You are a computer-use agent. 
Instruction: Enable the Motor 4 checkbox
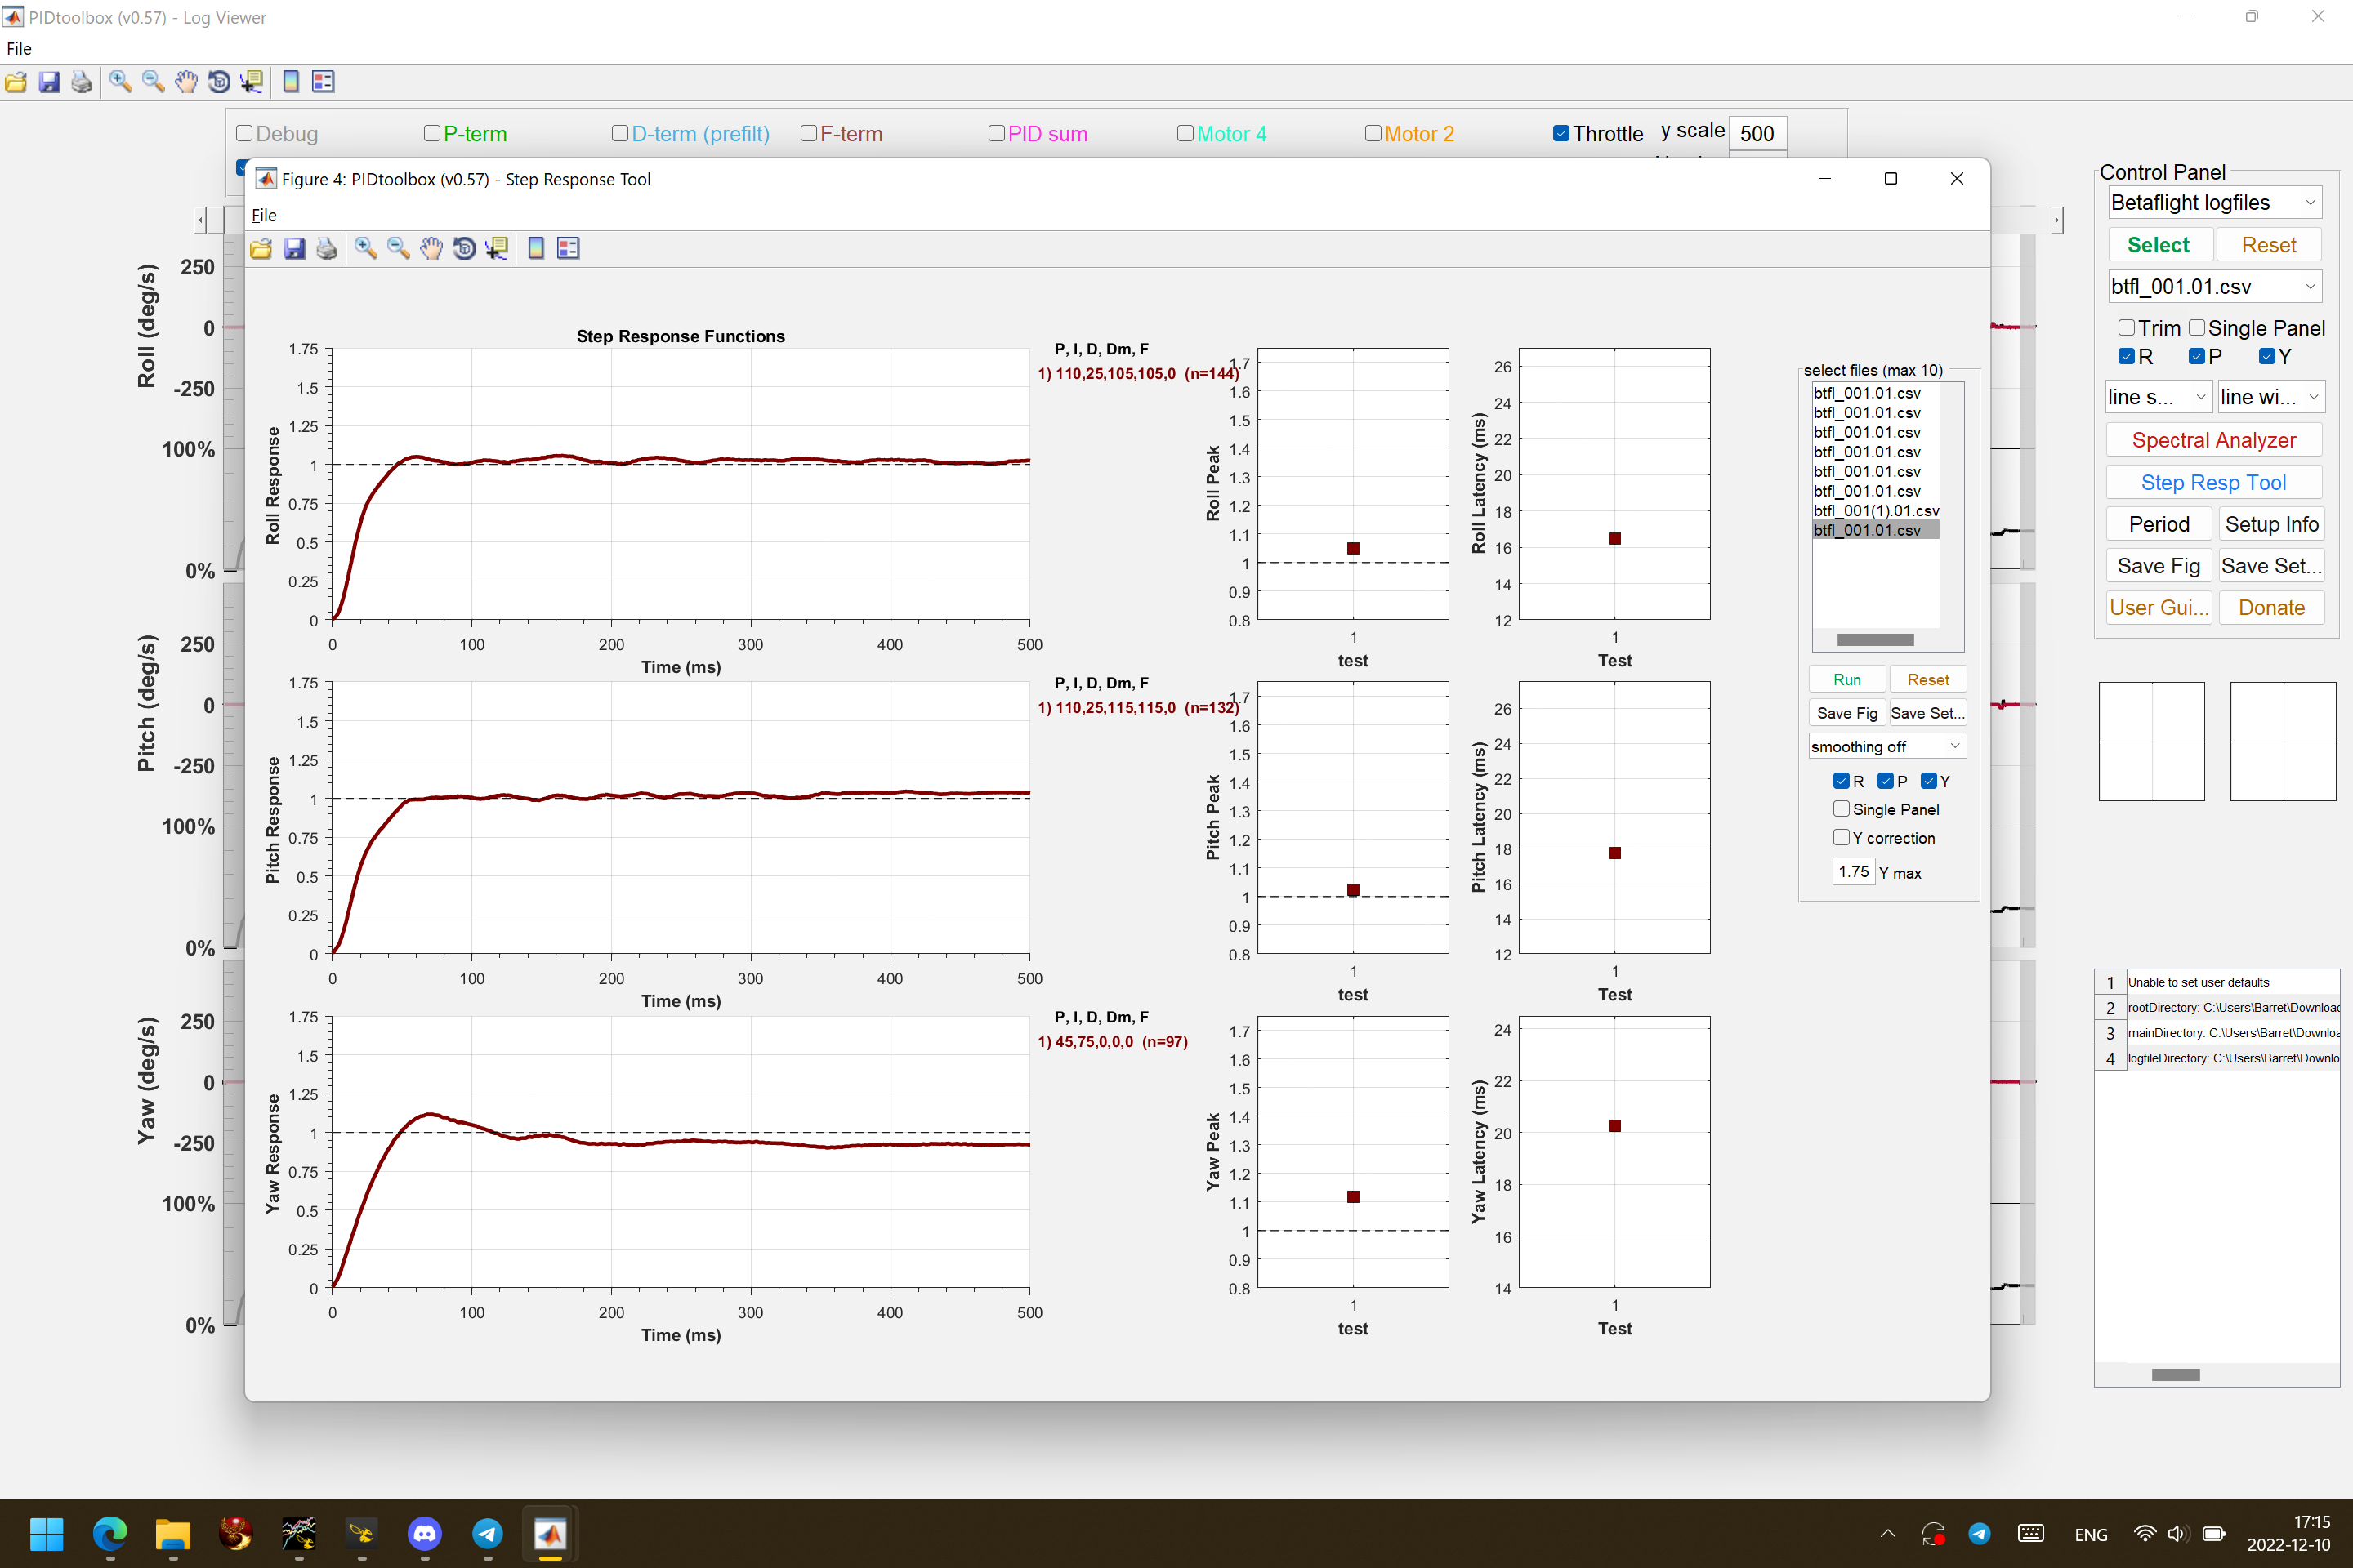[x=1185, y=133]
